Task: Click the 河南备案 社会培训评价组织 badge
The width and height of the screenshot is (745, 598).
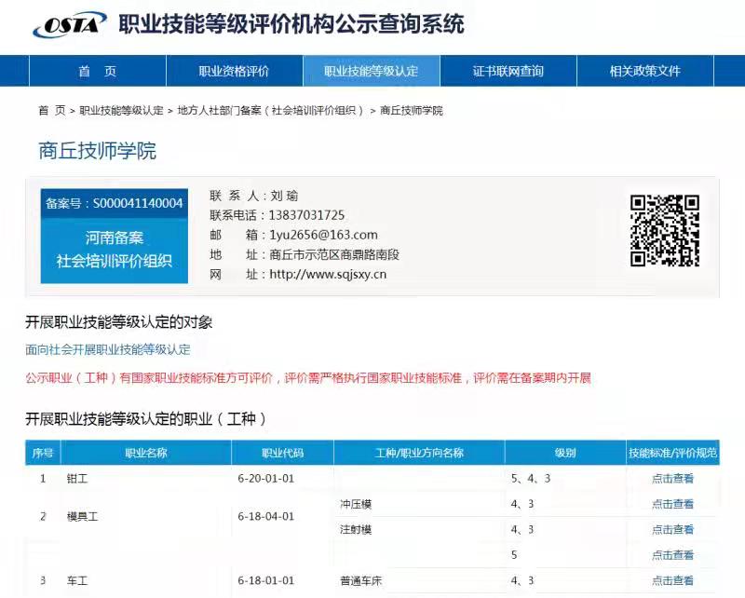Action: pyautogui.click(x=114, y=250)
